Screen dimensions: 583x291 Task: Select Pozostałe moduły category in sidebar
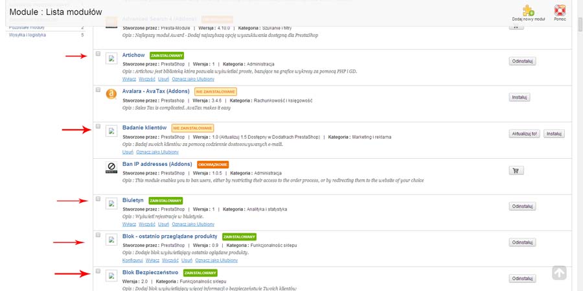tap(27, 27)
